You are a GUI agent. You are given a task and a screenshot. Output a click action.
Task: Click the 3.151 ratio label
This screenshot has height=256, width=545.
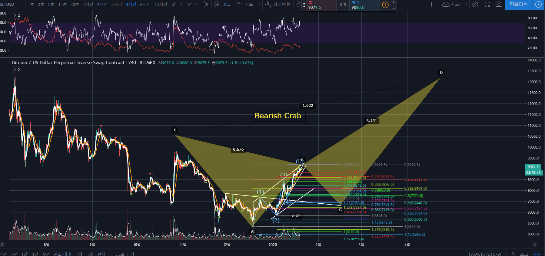(x=371, y=121)
